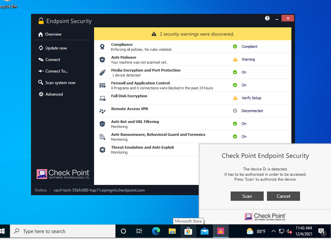Click the Advanced gear icon

point(41,94)
